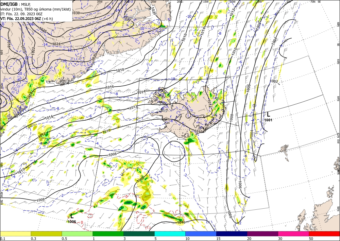Image resolution: width=340 pixels, height=241 pixels.
Task: Click the low-pressure L marker labelled 1001
Action: 268,115
